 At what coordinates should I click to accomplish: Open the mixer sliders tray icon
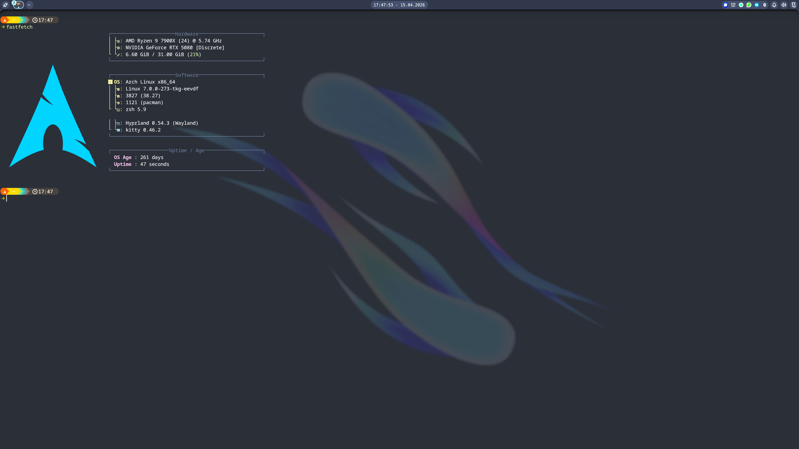pos(733,5)
